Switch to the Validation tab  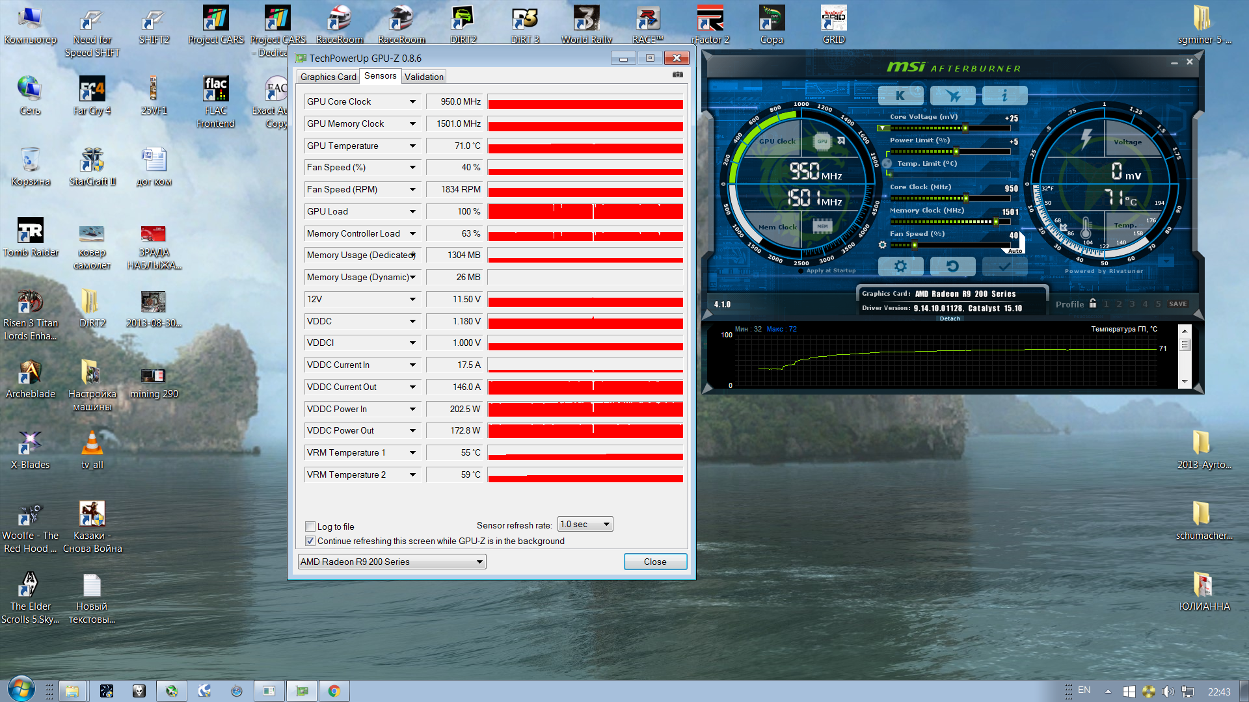pos(423,77)
